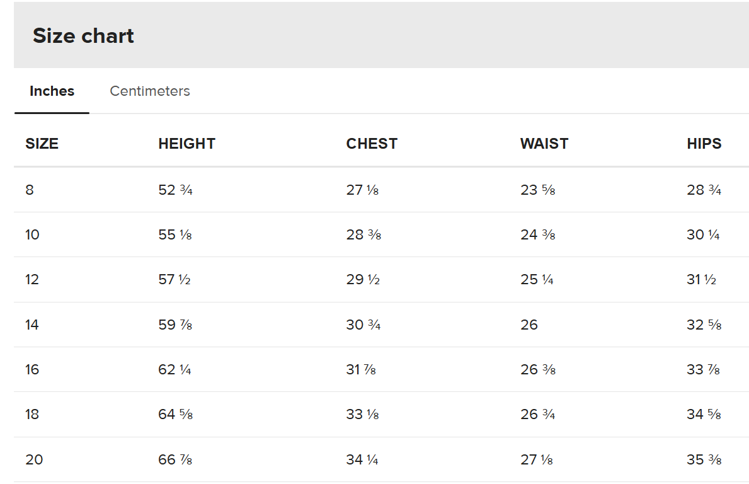Click the CHEST column header

pos(372,144)
